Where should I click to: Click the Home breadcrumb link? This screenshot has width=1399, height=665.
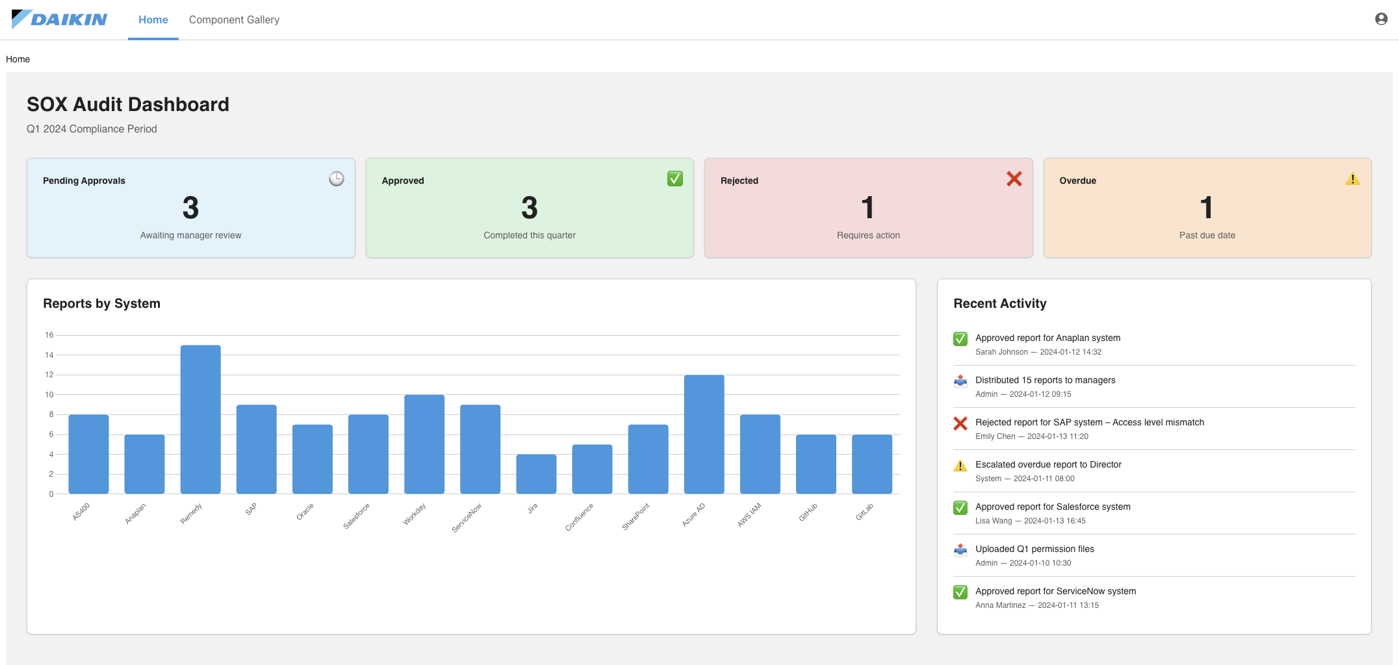[x=18, y=59]
